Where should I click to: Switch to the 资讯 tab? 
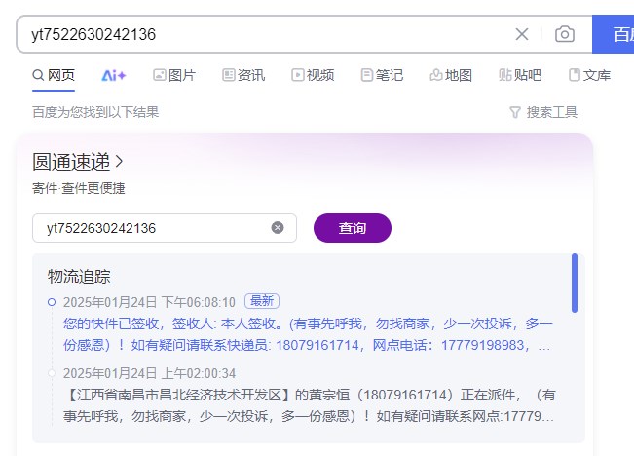pyautogui.click(x=243, y=75)
